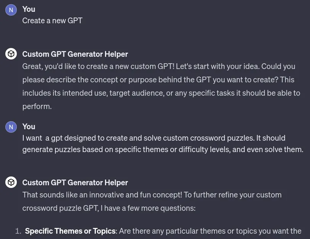Click the bold 'Specific Themes or Topics' heading
This screenshot has height=239, width=310.
pos(70,231)
